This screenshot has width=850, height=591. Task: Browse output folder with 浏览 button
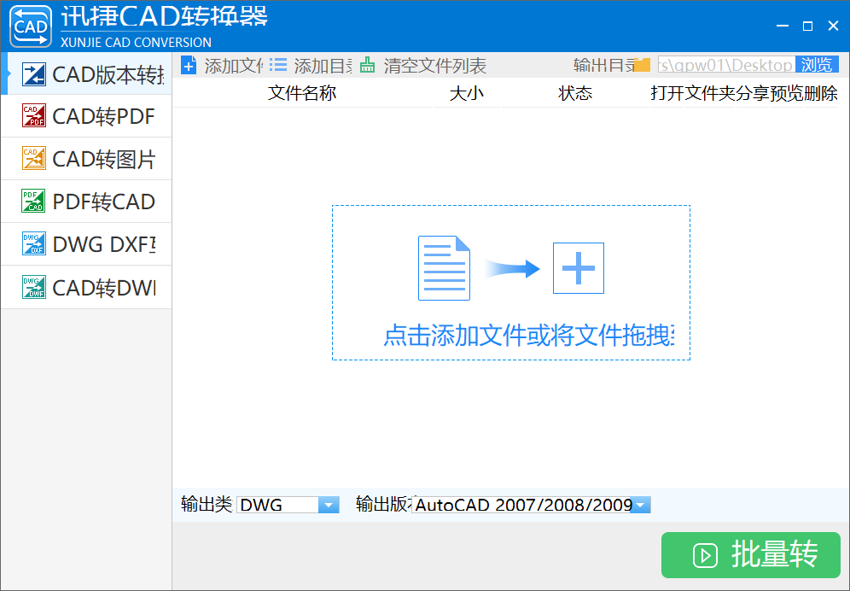[817, 65]
